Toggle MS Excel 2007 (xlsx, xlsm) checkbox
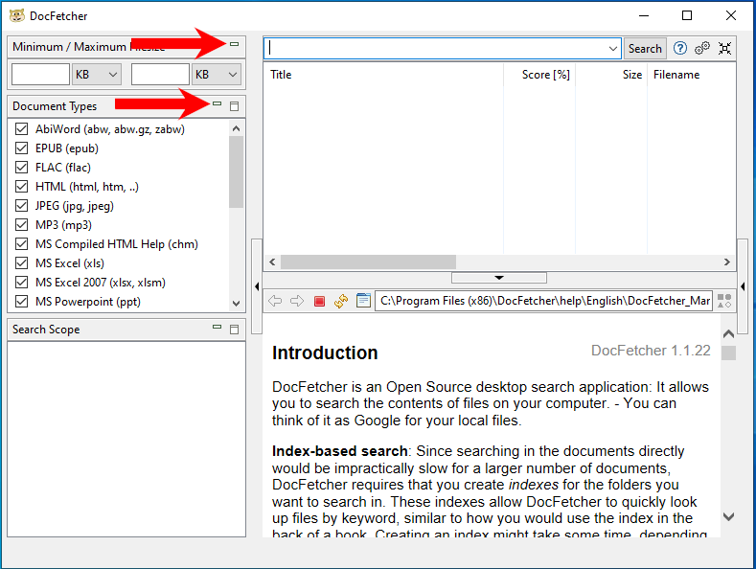 pyautogui.click(x=21, y=282)
